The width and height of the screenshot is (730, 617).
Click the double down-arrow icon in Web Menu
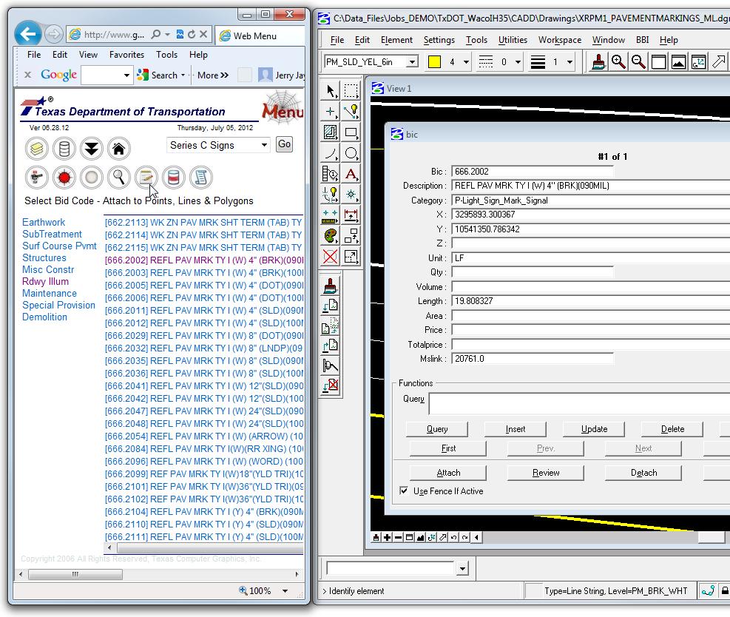click(x=91, y=149)
